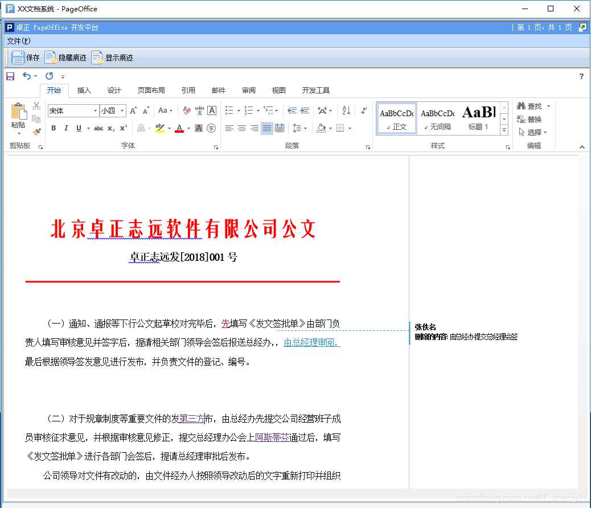This screenshot has width=591, height=508.
Task: Click the grow font icon
Action: tap(133, 111)
